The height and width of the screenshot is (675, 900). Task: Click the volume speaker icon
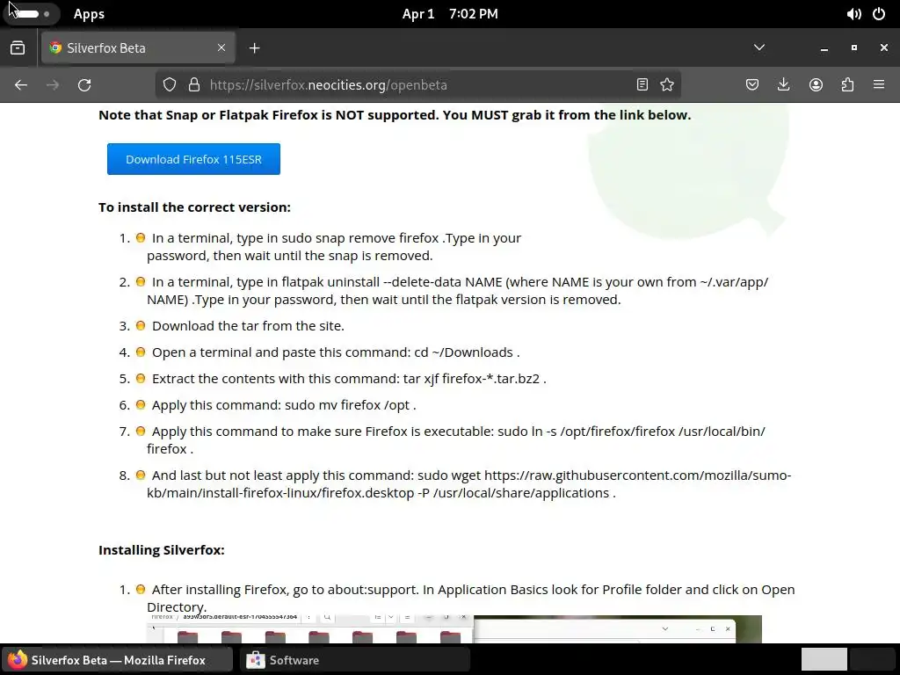click(853, 14)
